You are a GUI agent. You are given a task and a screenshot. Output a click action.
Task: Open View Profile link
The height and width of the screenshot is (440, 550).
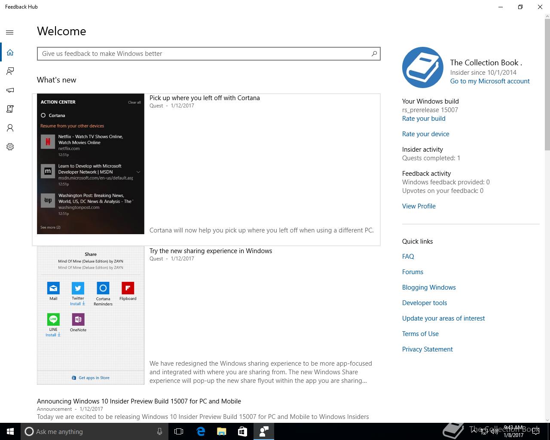pos(419,206)
